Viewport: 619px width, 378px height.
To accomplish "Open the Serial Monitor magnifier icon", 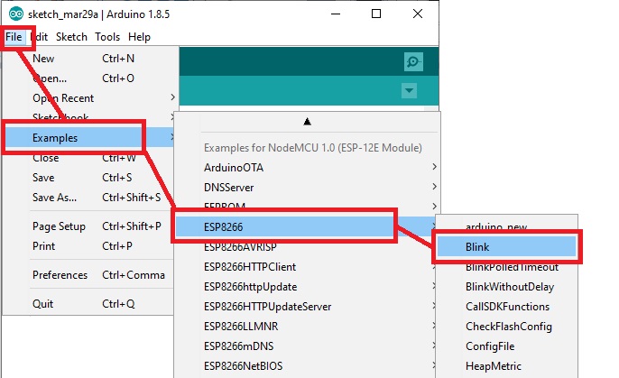I will click(x=413, y=62).
